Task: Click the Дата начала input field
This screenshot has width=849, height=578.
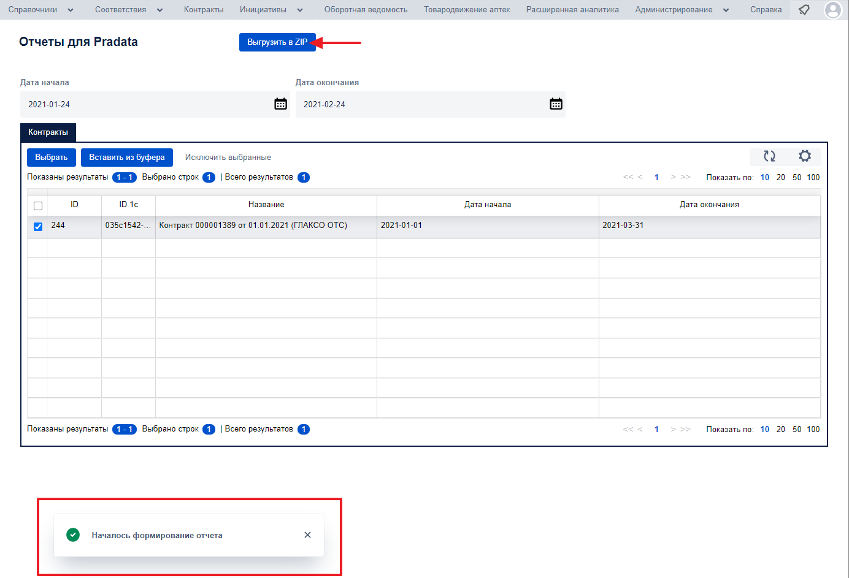Action: click(155, 104)
